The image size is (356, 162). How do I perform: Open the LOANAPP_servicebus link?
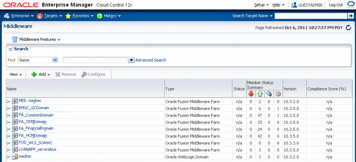click(x=38, y=149)
